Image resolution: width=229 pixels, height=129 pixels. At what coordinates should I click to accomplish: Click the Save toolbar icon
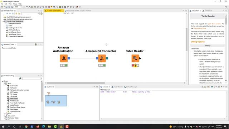6,7
